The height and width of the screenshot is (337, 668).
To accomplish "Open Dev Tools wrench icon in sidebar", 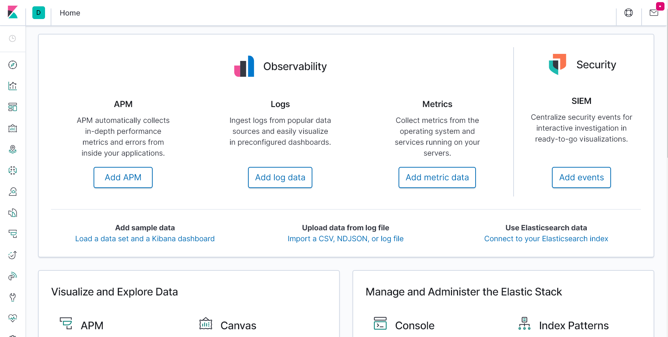I will pos(13,297).
